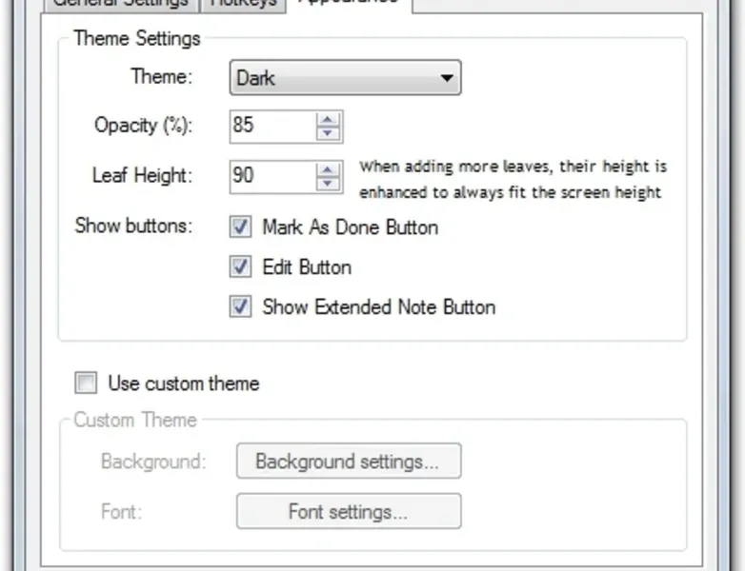Screen dimensions: 745x571
Task: Open the Hotkeys tab
Action: pyautogui.click(x=244, y=3)
